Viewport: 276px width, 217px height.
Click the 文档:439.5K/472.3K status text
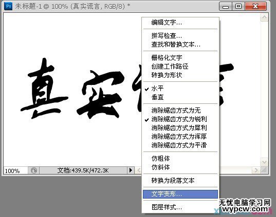point(83,170)
